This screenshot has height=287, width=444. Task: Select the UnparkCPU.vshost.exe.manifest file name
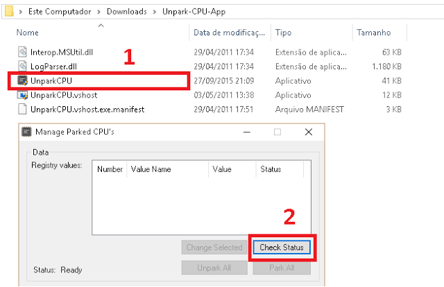[x=87, y=110]
